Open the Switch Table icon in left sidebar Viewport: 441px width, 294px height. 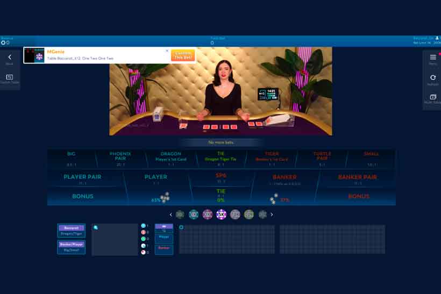pyautogui.click(x=10, y=77)
